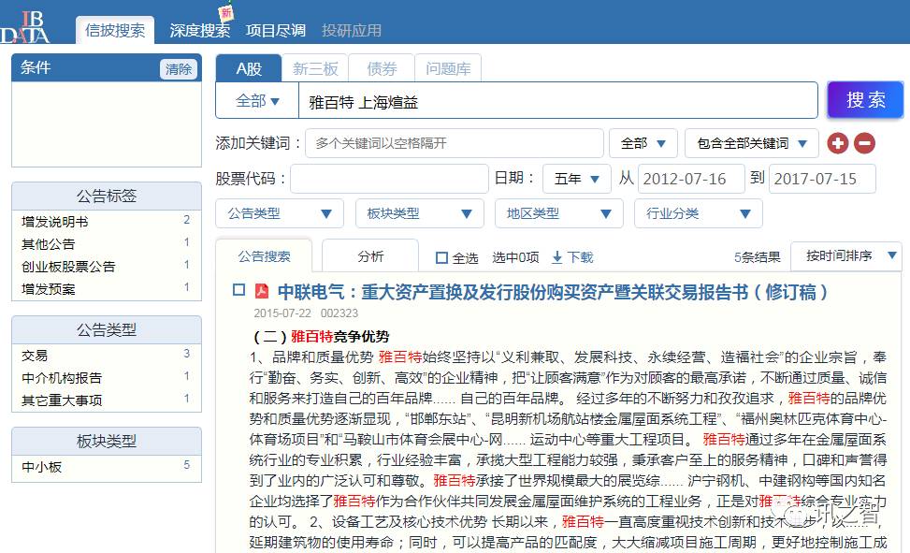Switch to the 信披搜索 top tab

click(115, 30)
